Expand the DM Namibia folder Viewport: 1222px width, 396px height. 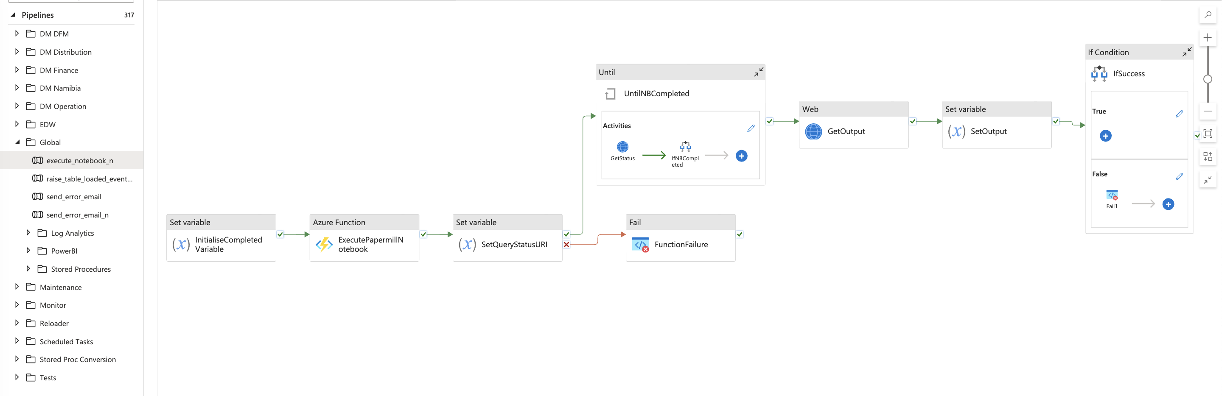point(17,88)
